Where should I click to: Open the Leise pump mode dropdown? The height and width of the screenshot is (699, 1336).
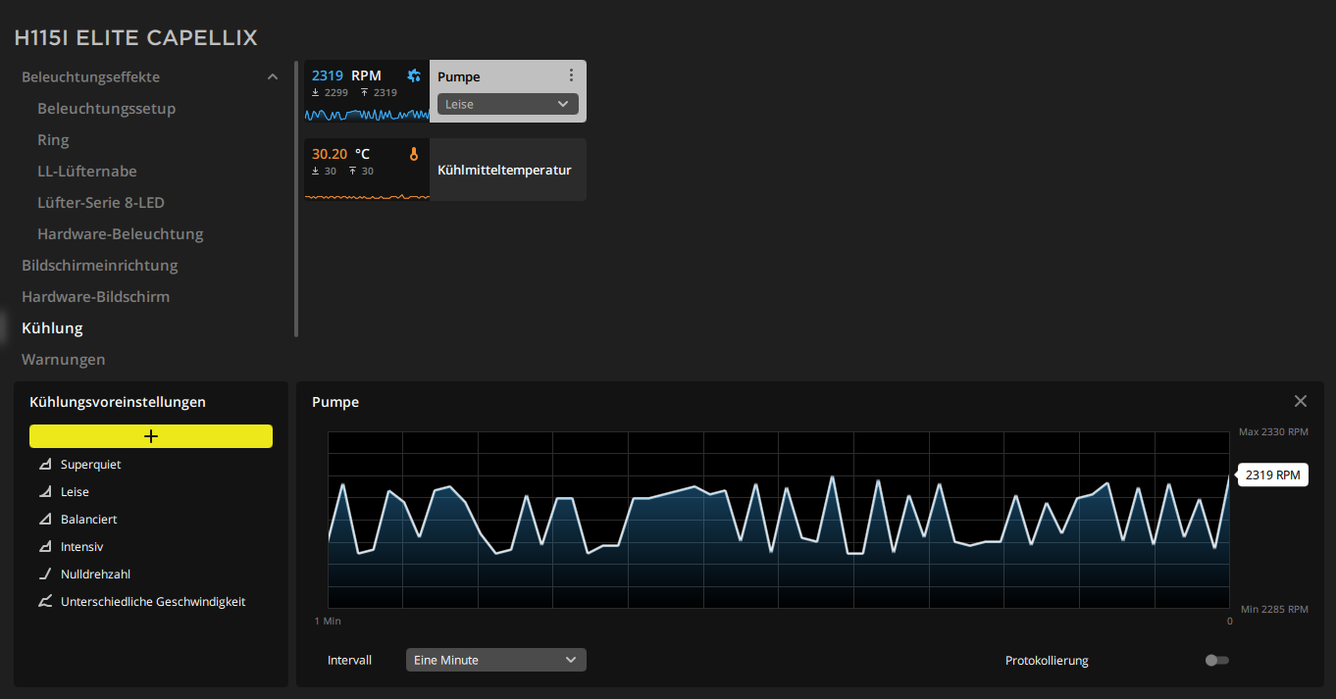pos(508,104)
